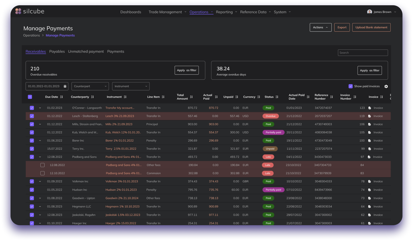Apply average overdue days as filter
413x241 pixels.
pyautogui.click(x=370, y=70)
